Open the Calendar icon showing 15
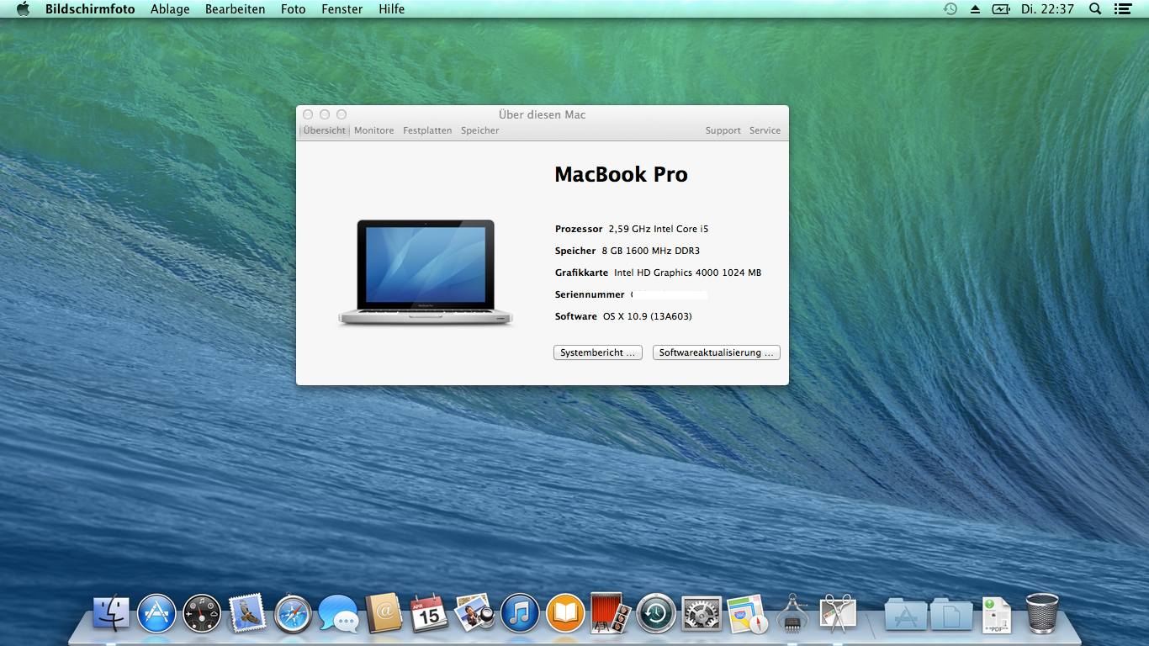Image resolution: width=1149 pixels, height=646 pixels. tap(429, 613)
